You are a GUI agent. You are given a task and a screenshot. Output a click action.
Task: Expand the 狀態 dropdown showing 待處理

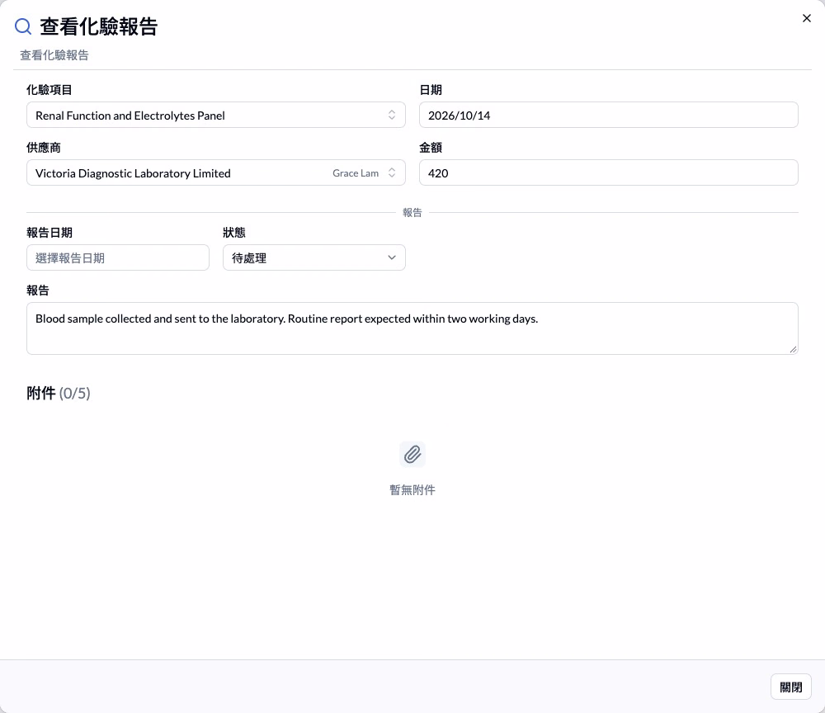[x=314, y=257]
